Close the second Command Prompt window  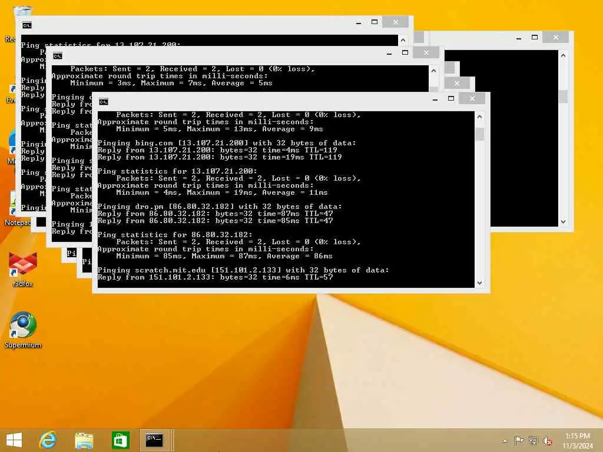pos(426,52)
